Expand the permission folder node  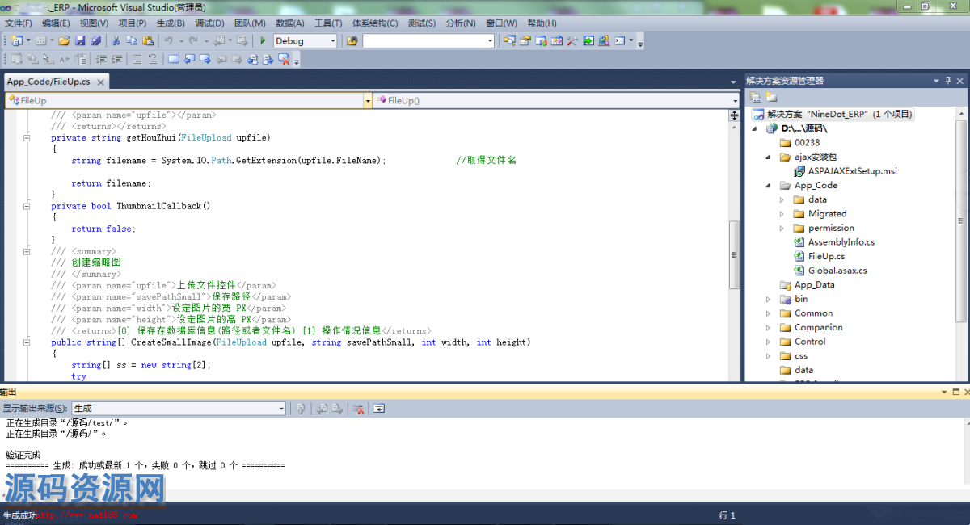782,229
